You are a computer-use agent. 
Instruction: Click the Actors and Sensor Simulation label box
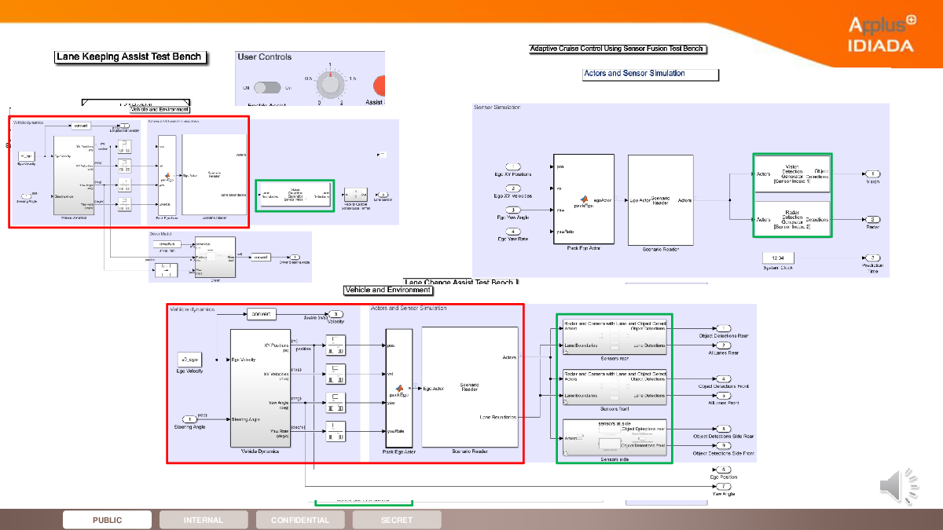click(651, 74)
